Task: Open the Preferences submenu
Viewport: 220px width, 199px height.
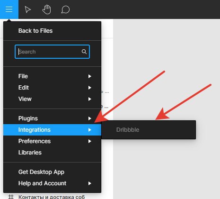Action: [52, 141]
